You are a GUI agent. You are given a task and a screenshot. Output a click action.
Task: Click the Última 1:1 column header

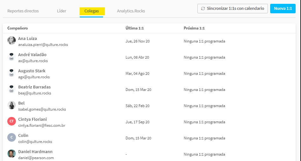134,28
